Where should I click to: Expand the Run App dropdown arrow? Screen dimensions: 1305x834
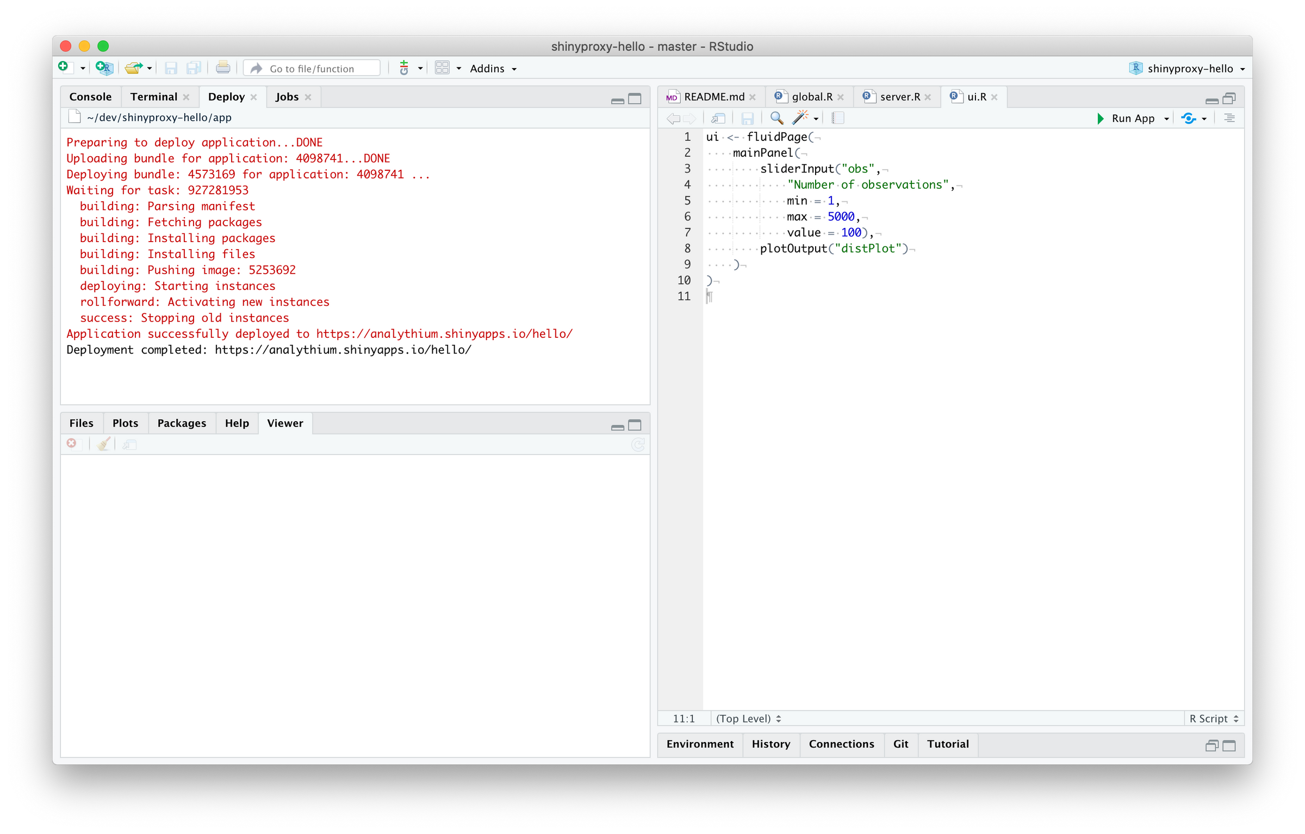coord(1166,118)
